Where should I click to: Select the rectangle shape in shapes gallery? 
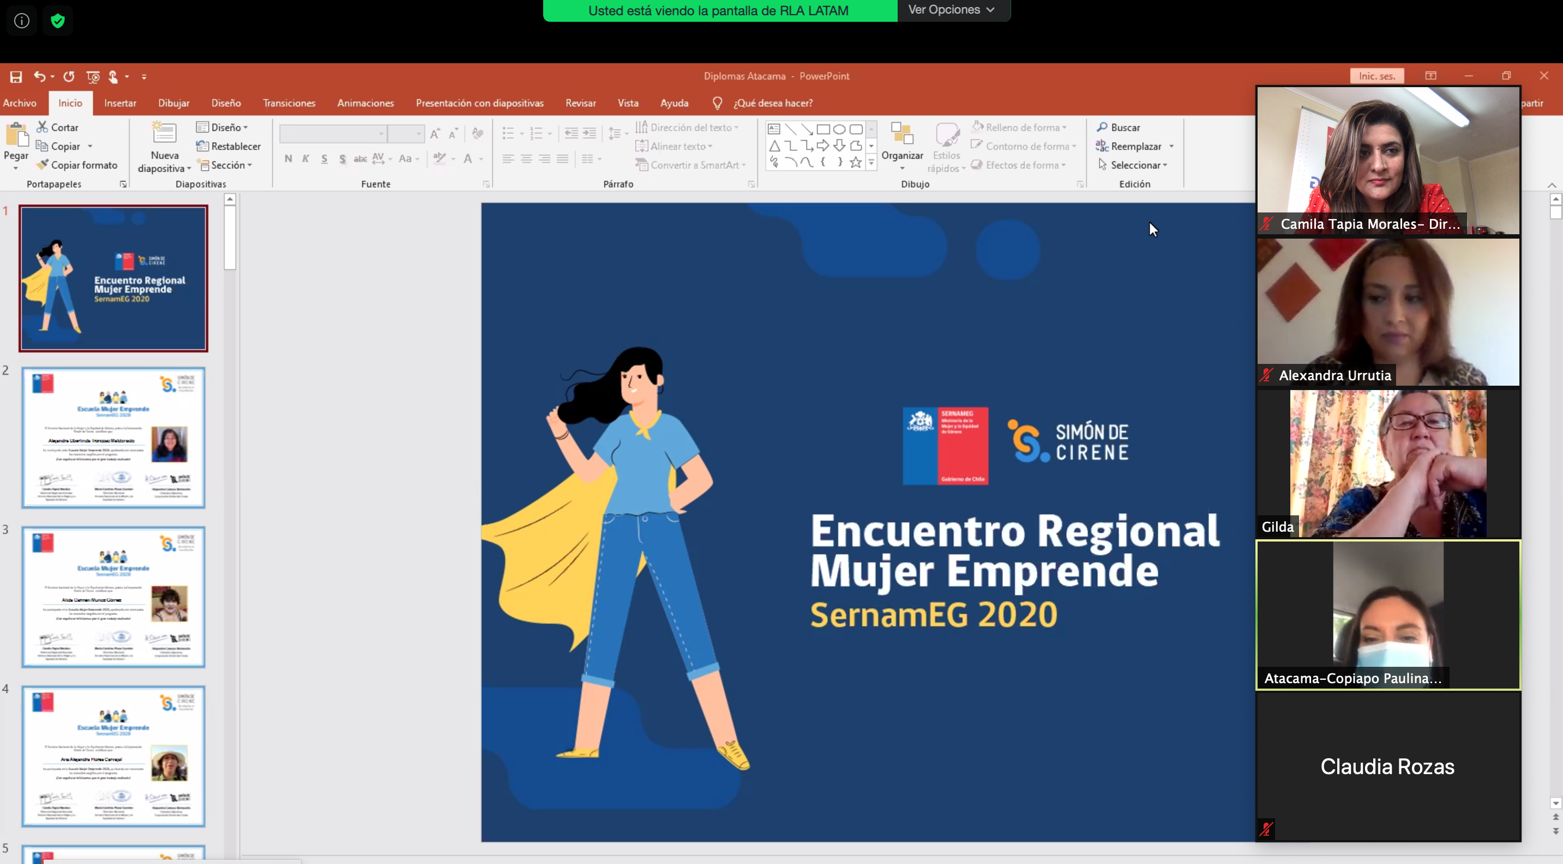coord(823,129)
